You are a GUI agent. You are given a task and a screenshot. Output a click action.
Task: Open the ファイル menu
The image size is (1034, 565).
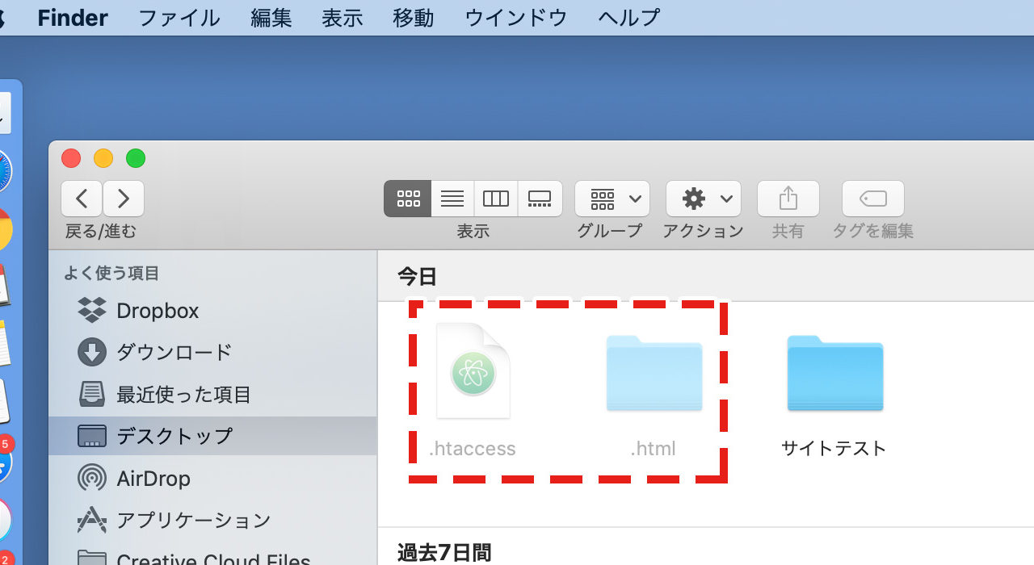pyautogui.click(x=179, y=18)
